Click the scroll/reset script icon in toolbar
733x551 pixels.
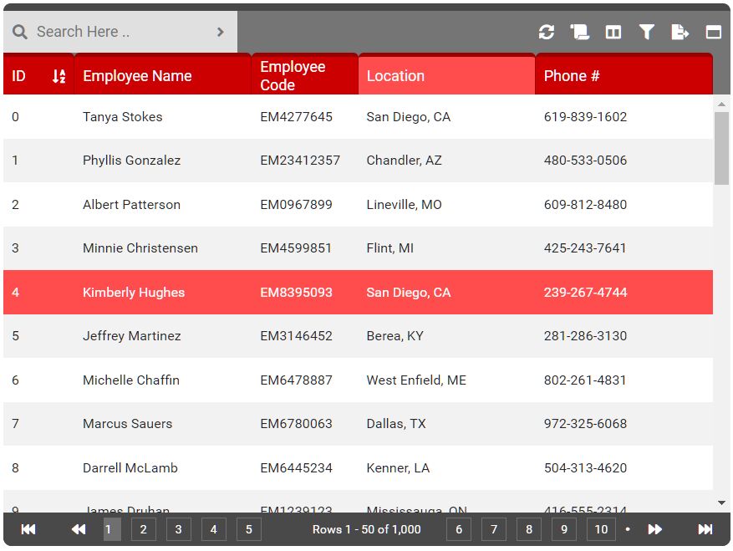pyautogui.click(x=580, y=32)
